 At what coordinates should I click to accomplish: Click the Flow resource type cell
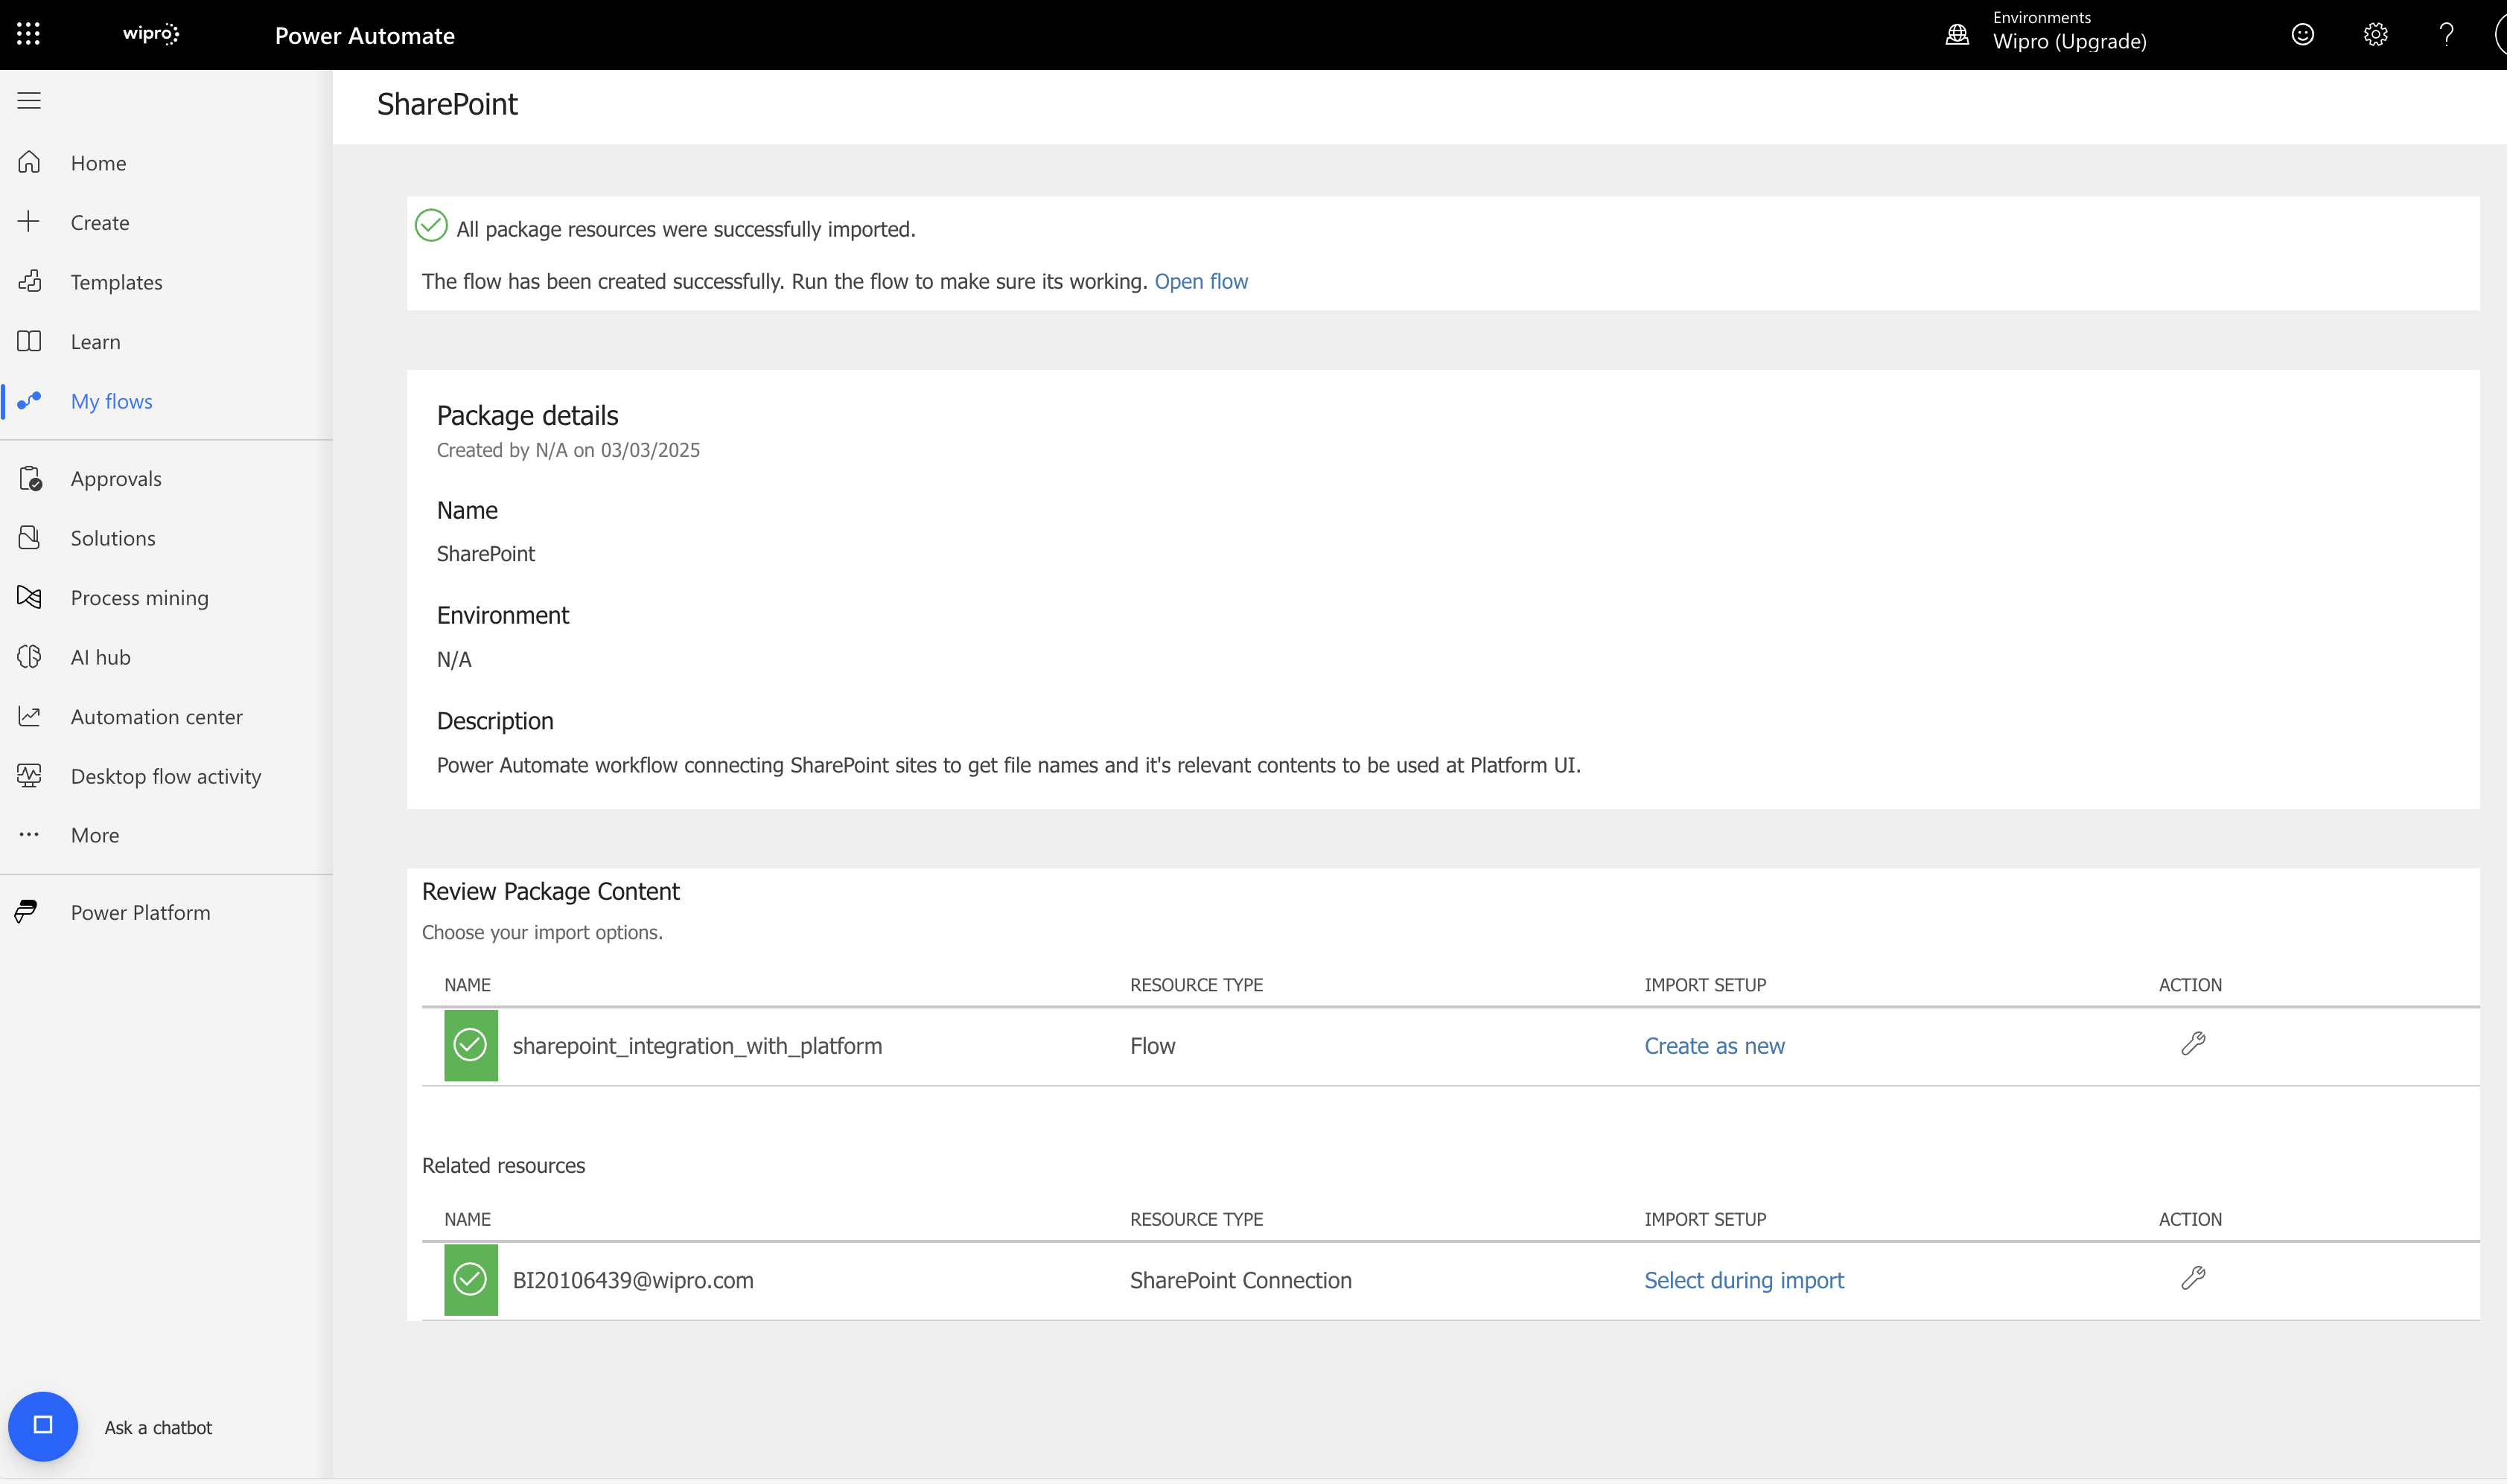(x=1153, y=1046)
